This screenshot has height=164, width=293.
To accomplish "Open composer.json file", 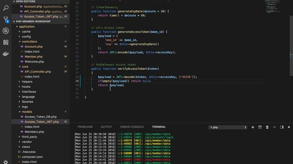I will click(x=41, y=157).
